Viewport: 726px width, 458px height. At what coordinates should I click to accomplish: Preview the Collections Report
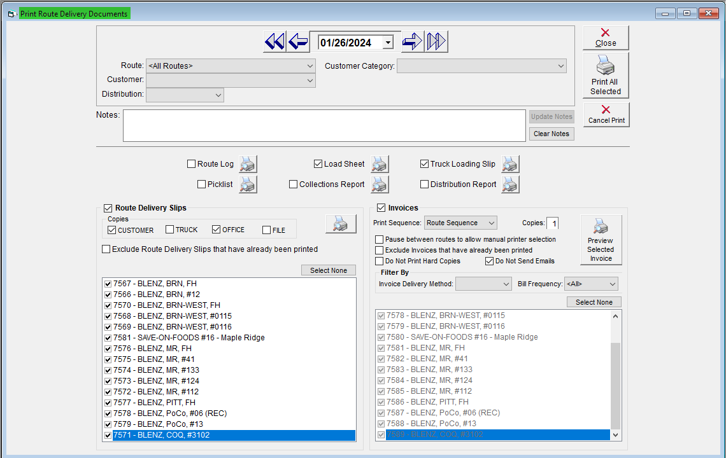(x=379, y=184)
